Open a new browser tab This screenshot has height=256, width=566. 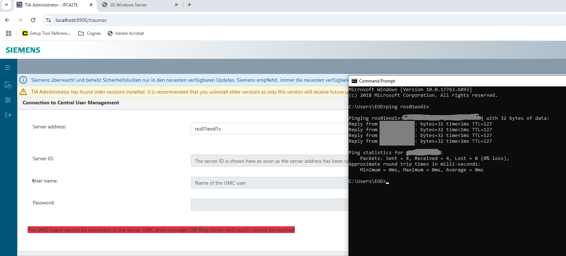point(189,5)
